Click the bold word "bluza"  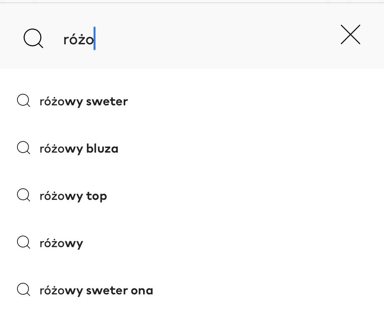(x=102, y=149)
